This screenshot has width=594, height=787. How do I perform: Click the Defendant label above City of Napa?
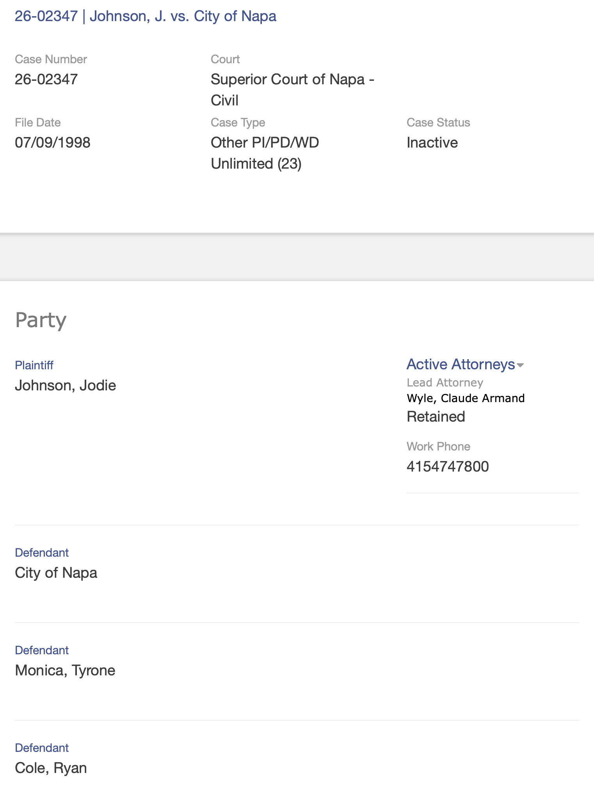[x=41, y=553]
